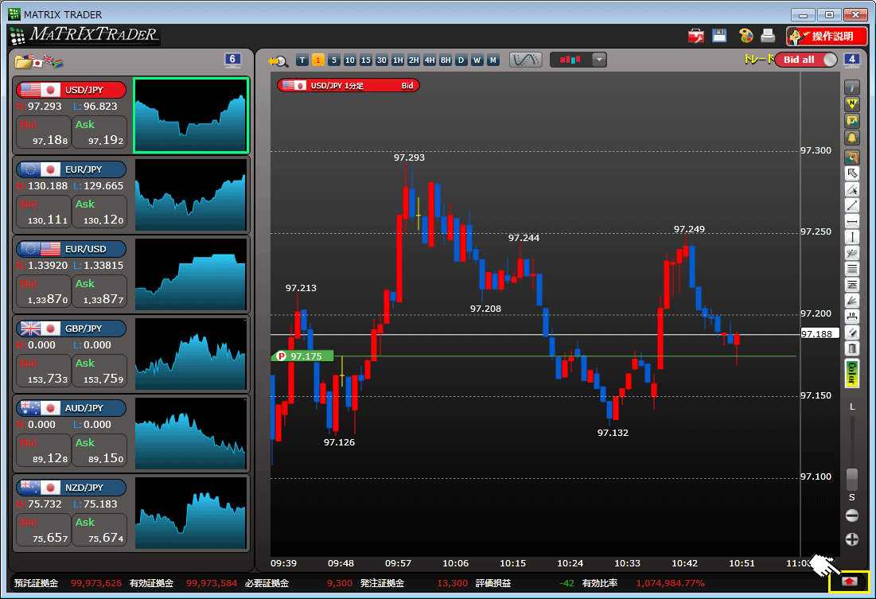Click the printer icon
This screenshot has height=599, width=876.
click(x=768, y=36)
